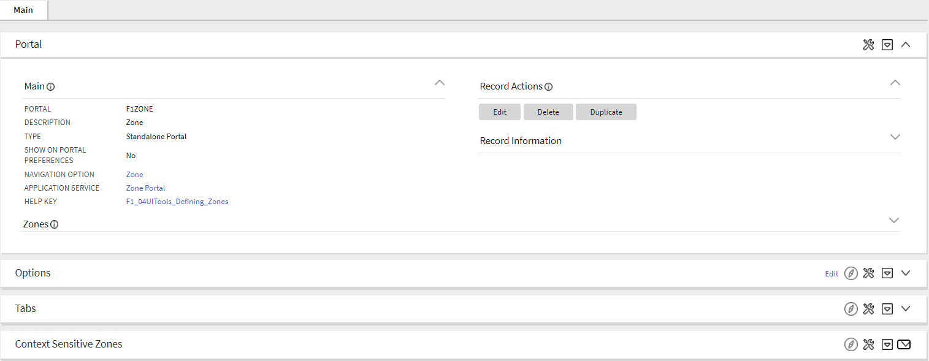Click the wrench tools icon in Options zone
The image size is (929, 361).
point(868,273)
